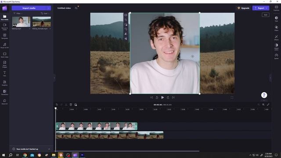
Task: Play the video preview
Action: (x=162, y=97)
